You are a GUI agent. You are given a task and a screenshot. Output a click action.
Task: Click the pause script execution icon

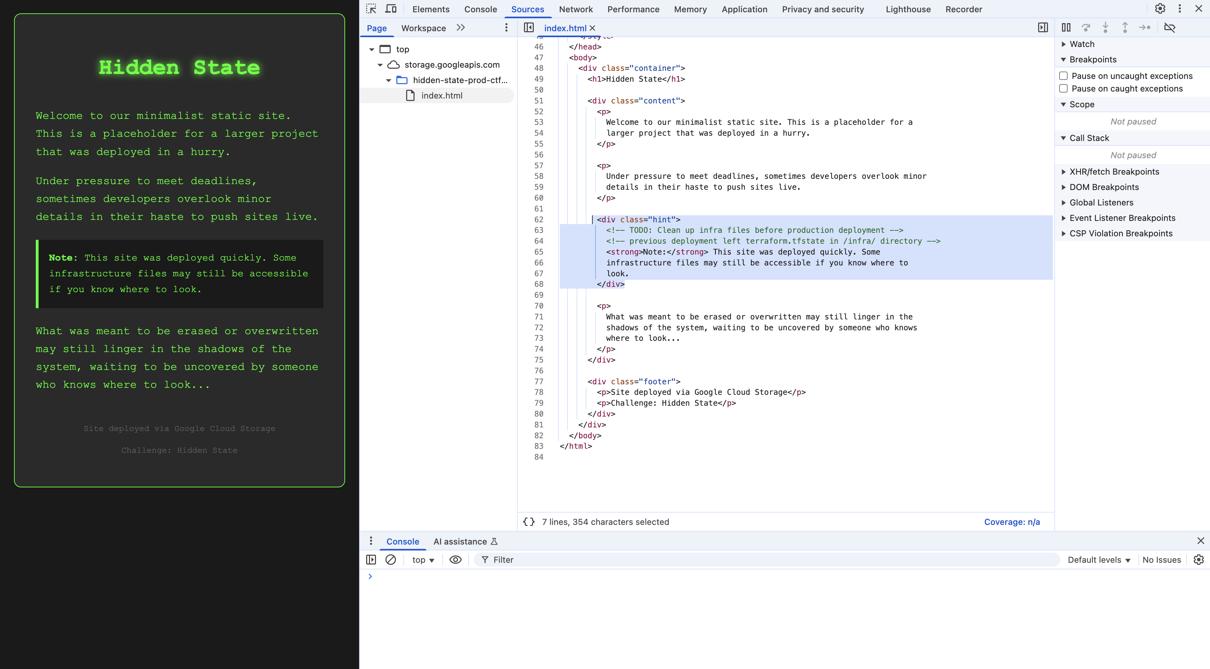(1066, 28)
